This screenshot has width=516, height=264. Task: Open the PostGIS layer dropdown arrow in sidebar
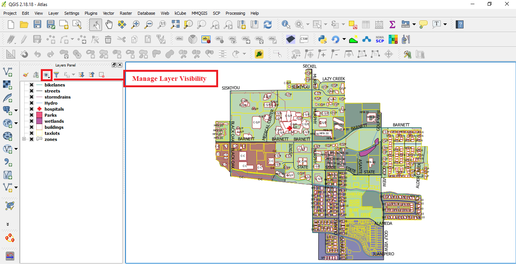pos(16,111)
